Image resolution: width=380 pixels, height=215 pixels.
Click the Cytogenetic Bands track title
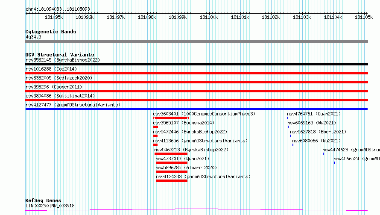pos(51,32)
